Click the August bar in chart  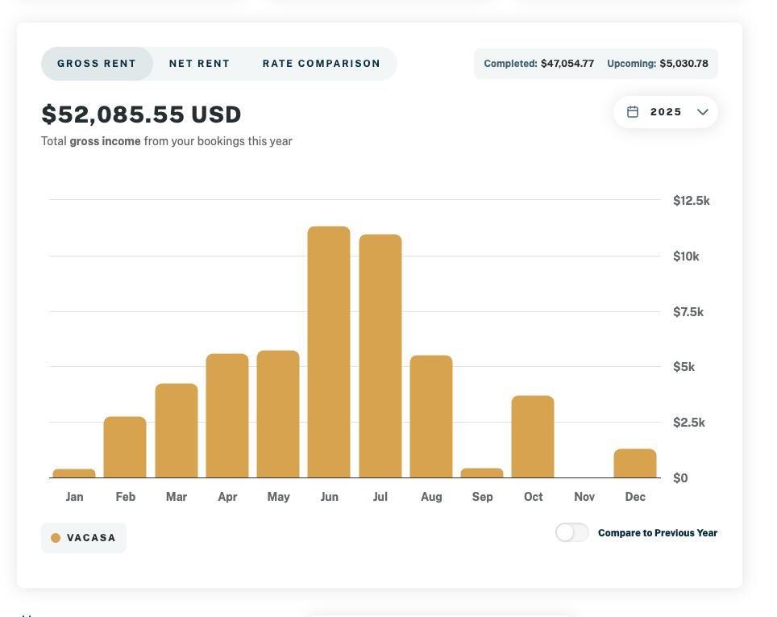431,417
